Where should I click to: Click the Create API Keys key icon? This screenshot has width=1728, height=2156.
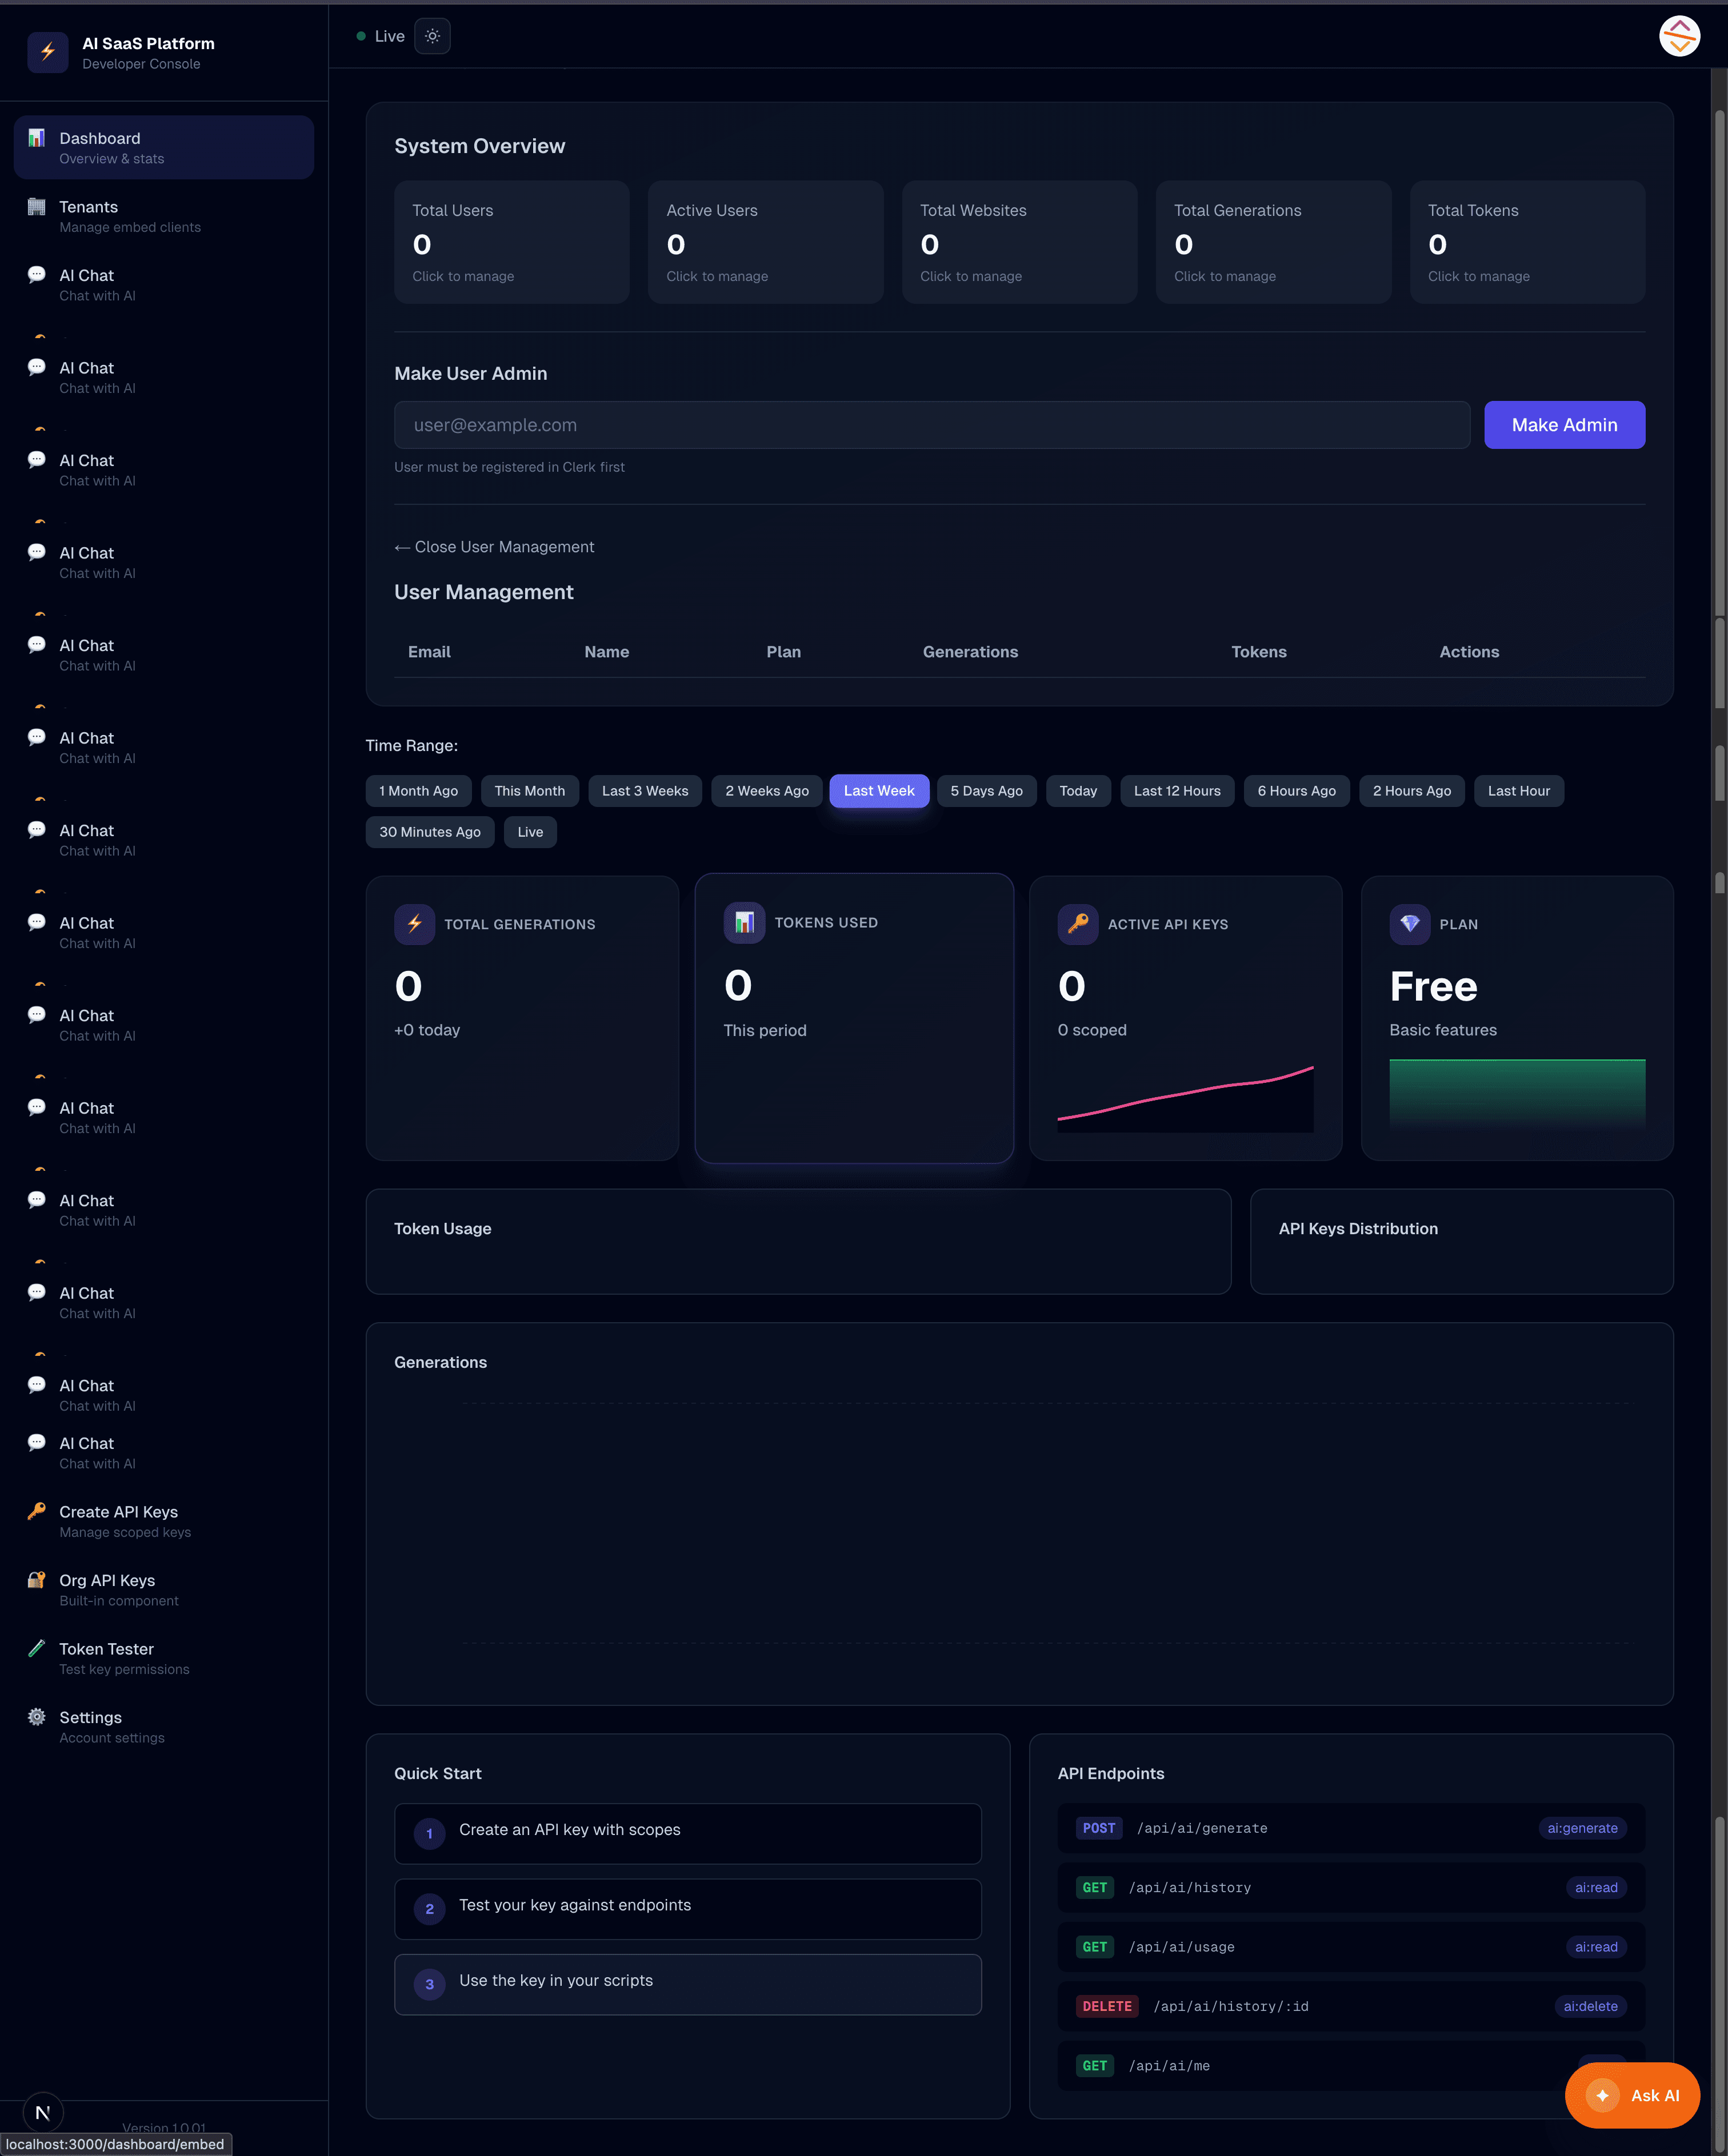tap(37, 1511)
